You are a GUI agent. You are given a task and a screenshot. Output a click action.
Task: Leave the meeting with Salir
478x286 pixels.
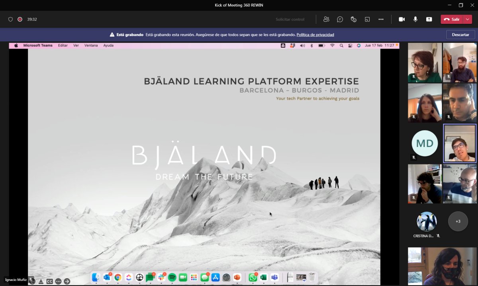[x=452, y=19]
